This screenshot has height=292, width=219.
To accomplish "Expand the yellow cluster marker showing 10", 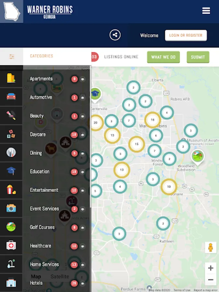I will coord(169,187).
